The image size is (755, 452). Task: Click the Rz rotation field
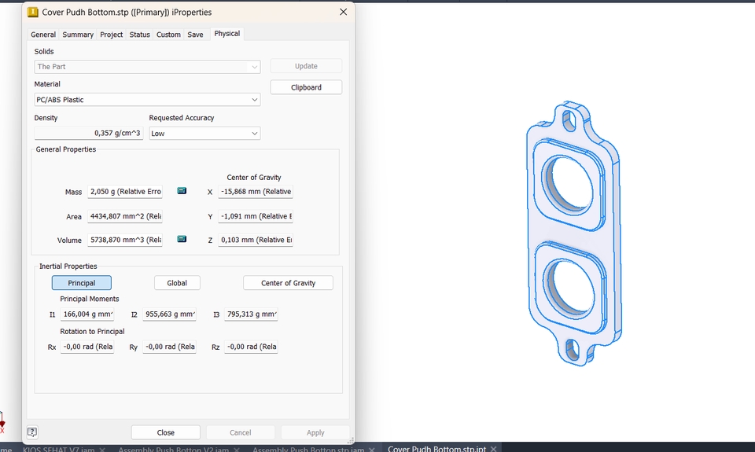[x=252, y=347]
